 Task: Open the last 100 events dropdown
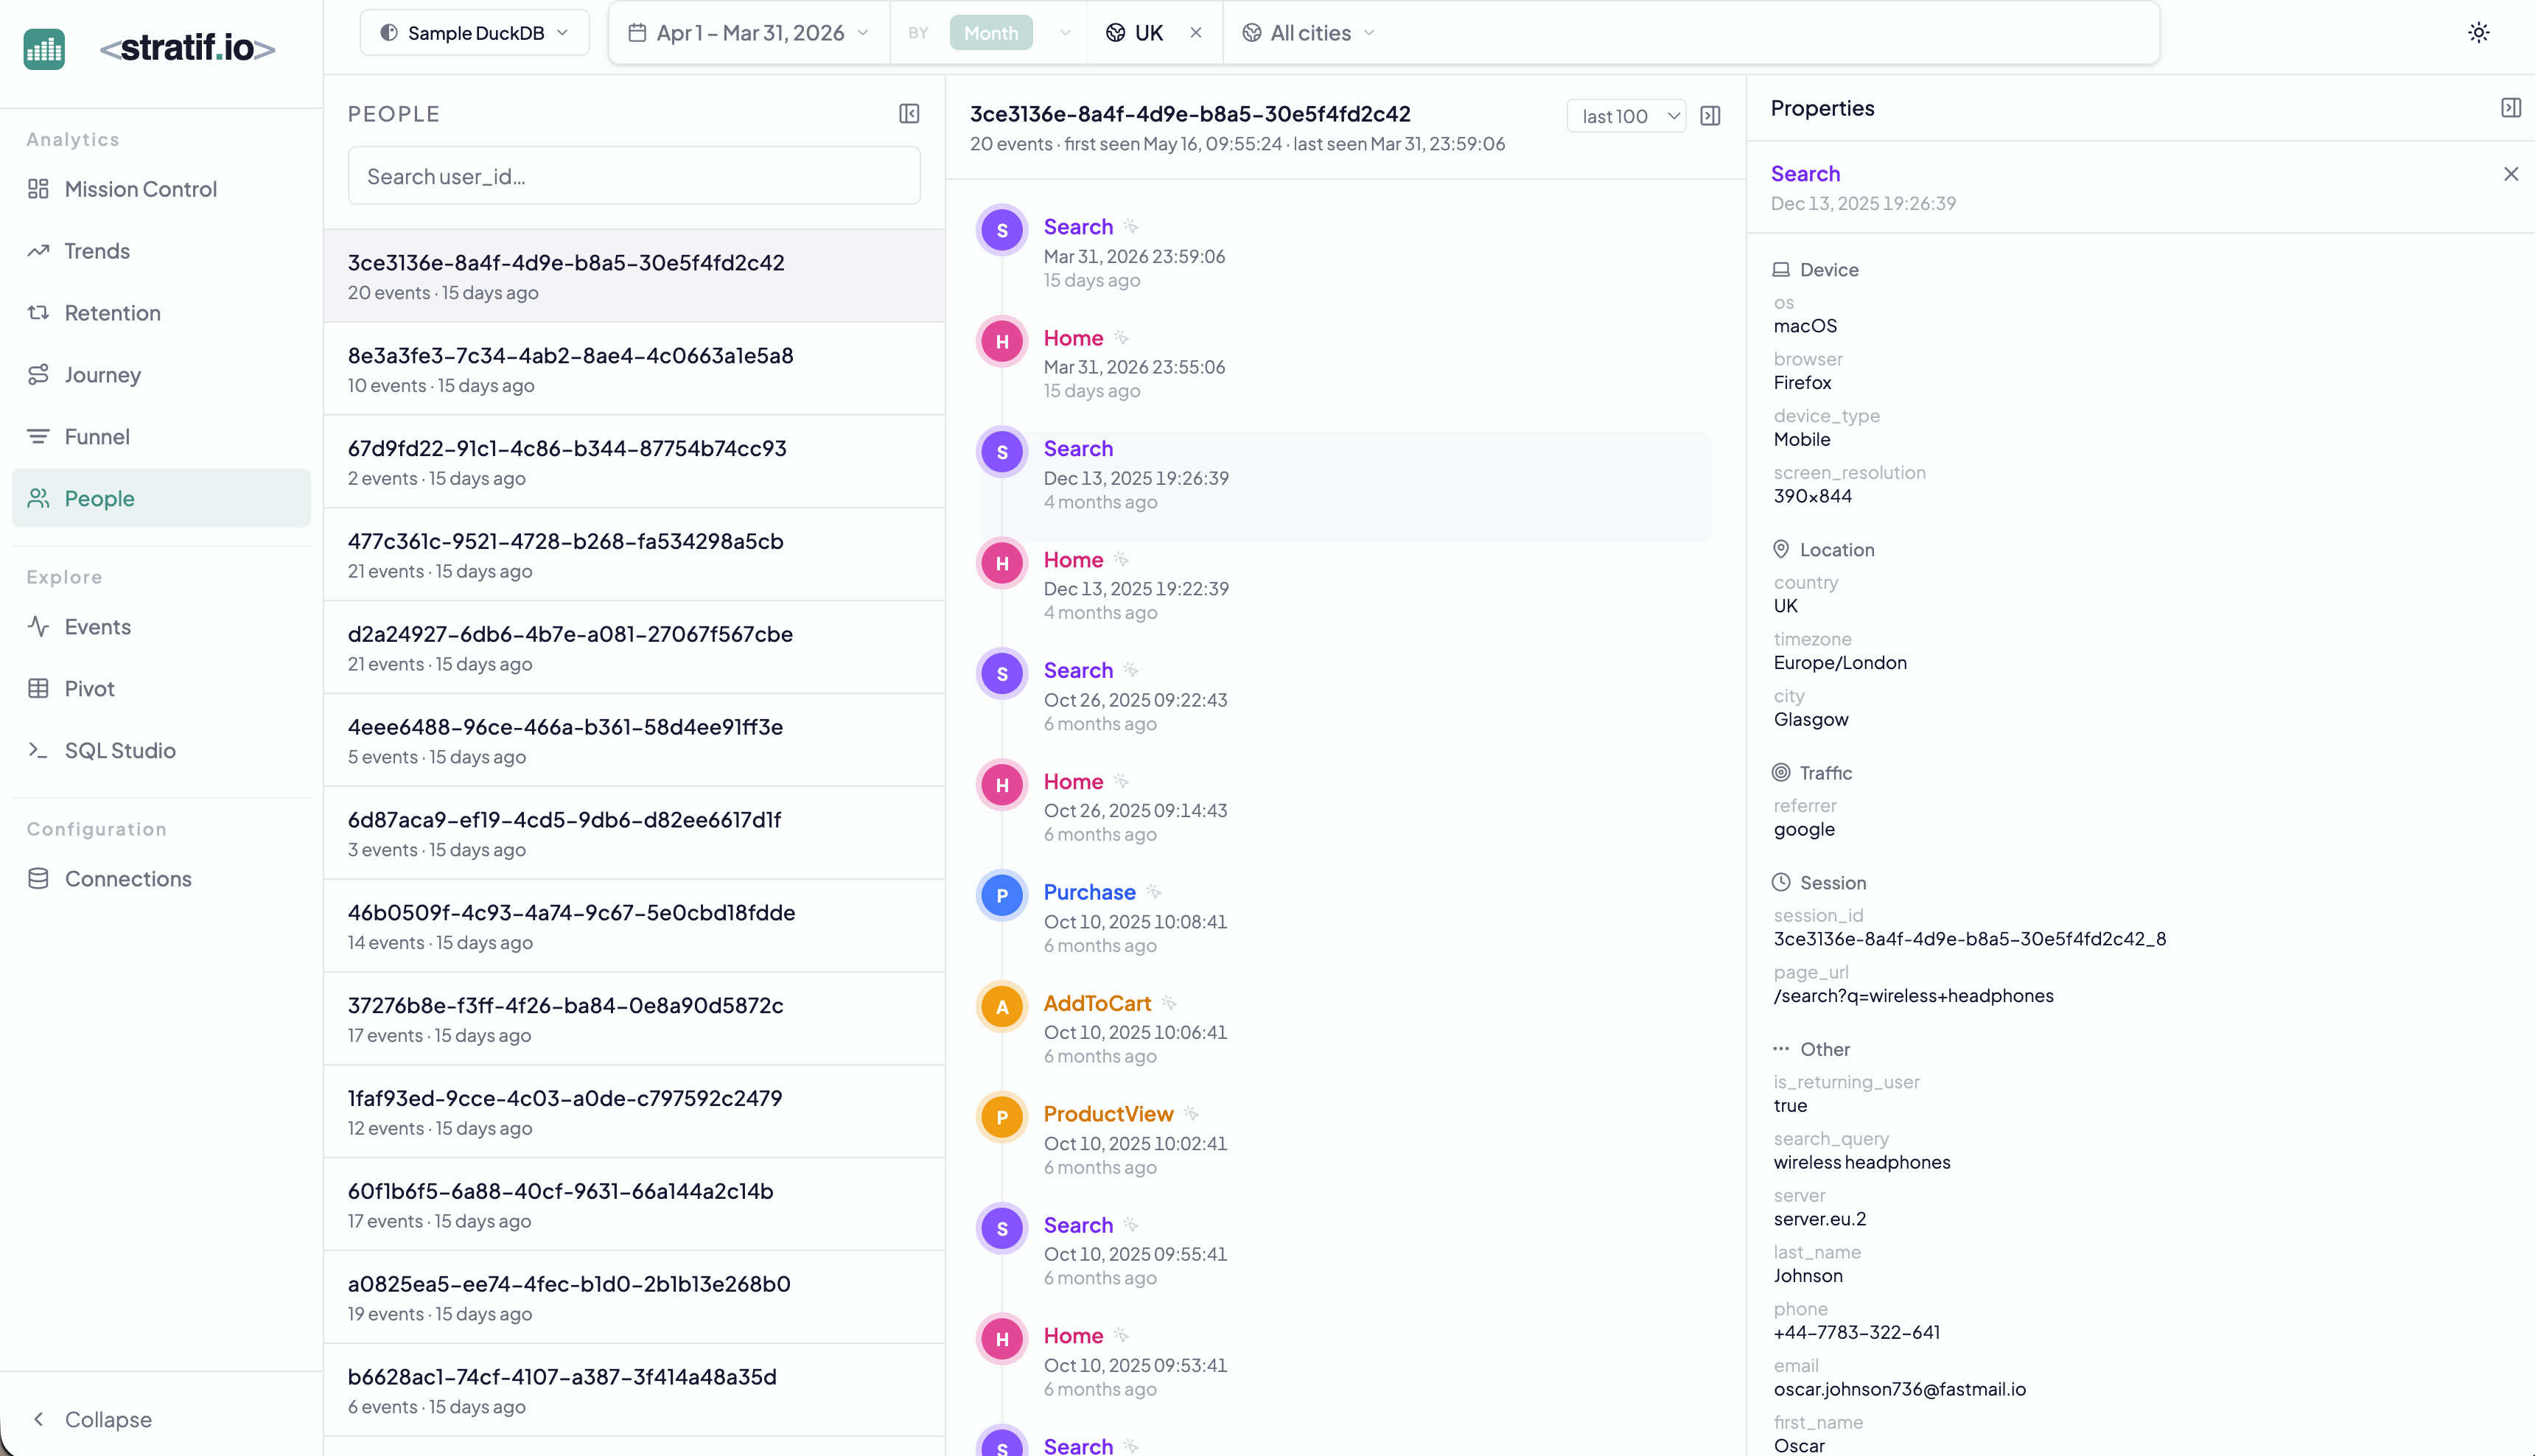click(1626, 116)
